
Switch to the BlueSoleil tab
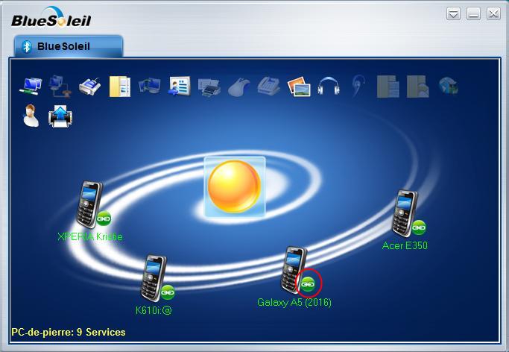(69, 46)
